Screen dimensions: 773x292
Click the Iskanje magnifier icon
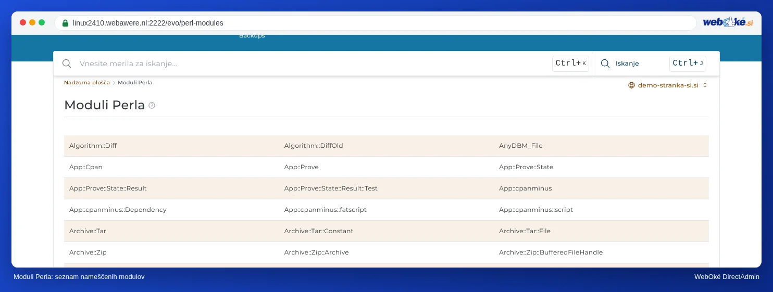click(605, 64)
